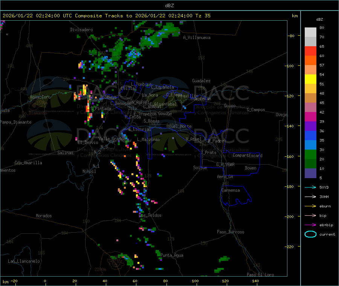This screenshot has width=339, height=286.
Task: Click the L_Malvinas map label
Action: [148, 139]
